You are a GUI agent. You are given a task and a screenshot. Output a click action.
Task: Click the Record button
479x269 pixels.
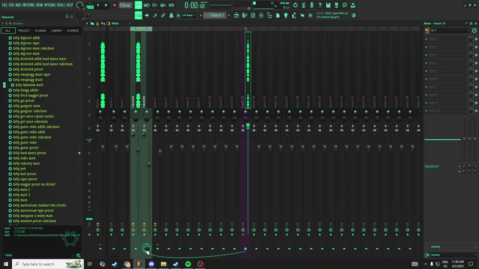(115, 5)
